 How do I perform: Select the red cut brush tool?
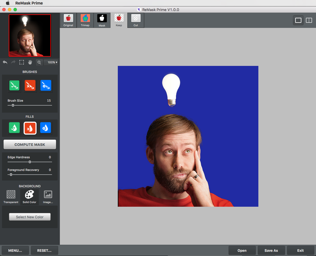(x=30, y=85)
